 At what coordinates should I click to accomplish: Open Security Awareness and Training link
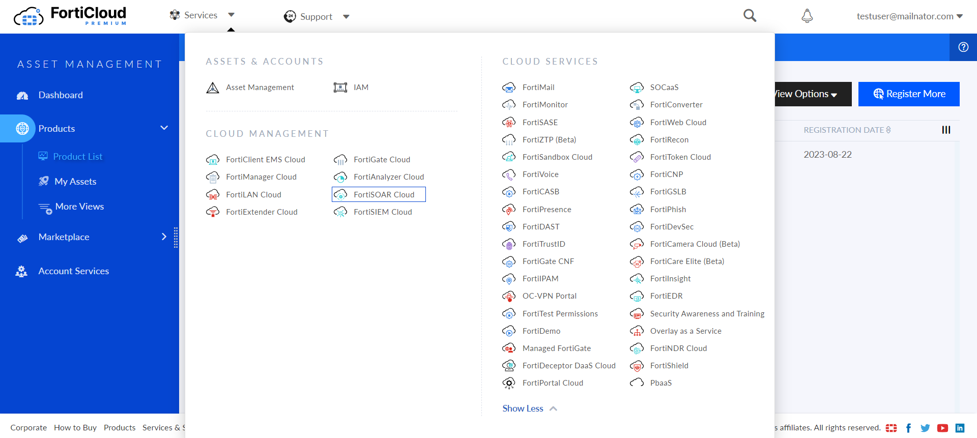pyautogui.click(x=707, y=314)
